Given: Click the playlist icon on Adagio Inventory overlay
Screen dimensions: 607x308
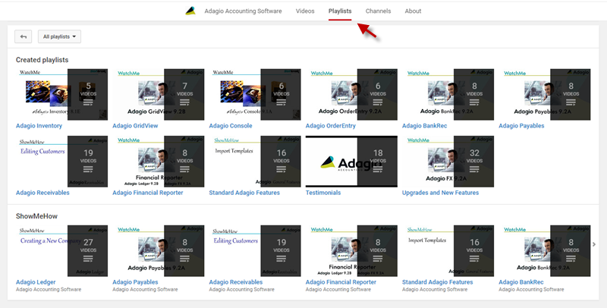Looking at the screenshot, I should [88, 103].
